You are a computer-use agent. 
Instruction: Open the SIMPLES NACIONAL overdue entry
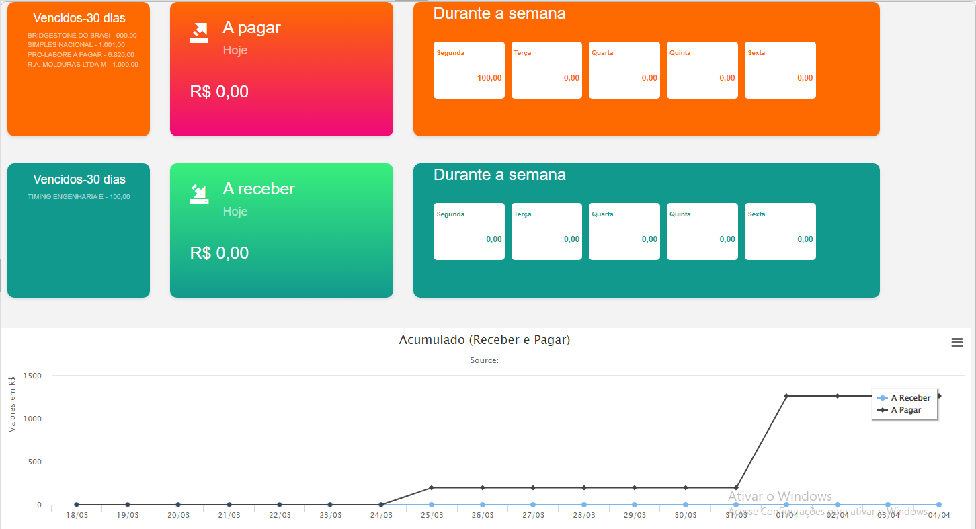(76, 45)
